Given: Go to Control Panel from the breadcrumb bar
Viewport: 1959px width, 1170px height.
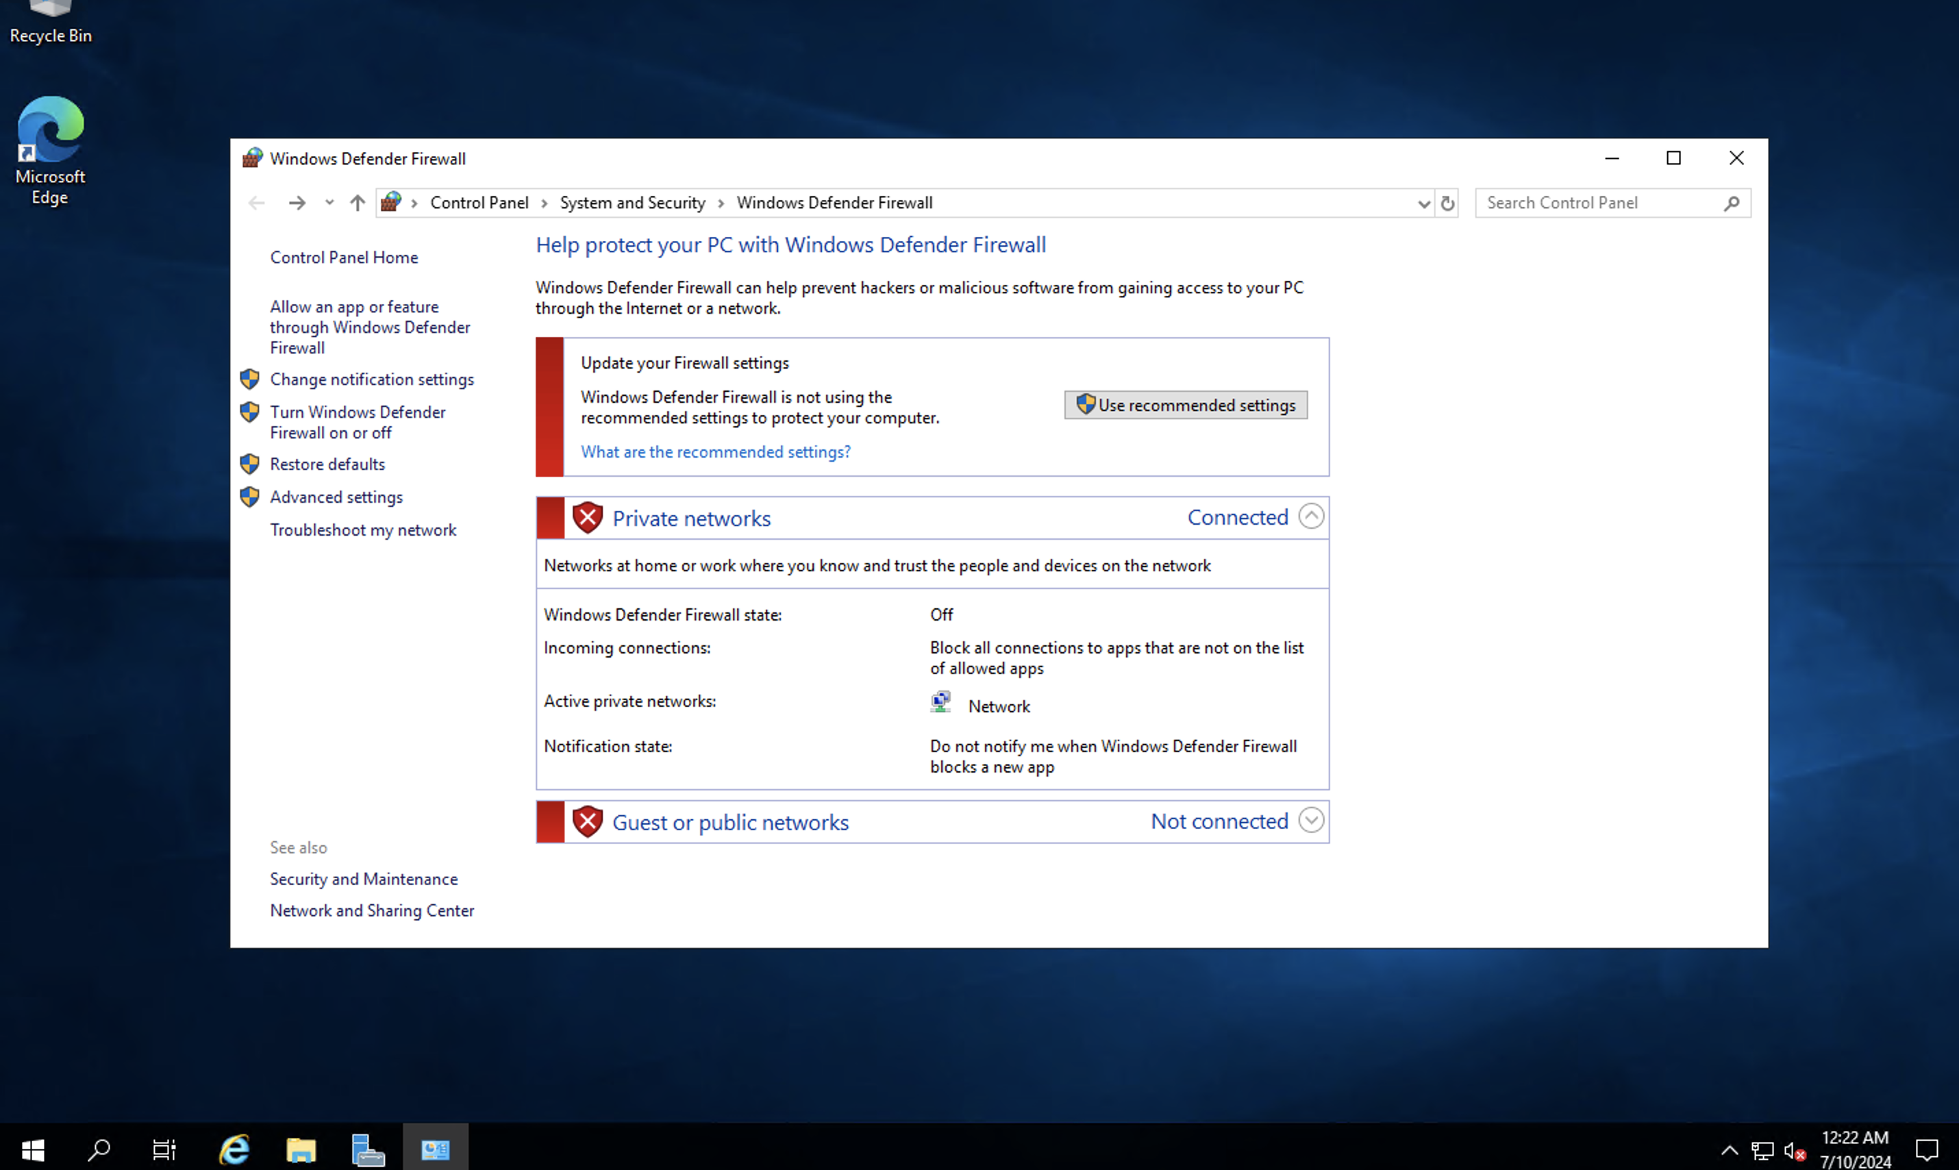Looking at the screenshot, I should point(479,203).
